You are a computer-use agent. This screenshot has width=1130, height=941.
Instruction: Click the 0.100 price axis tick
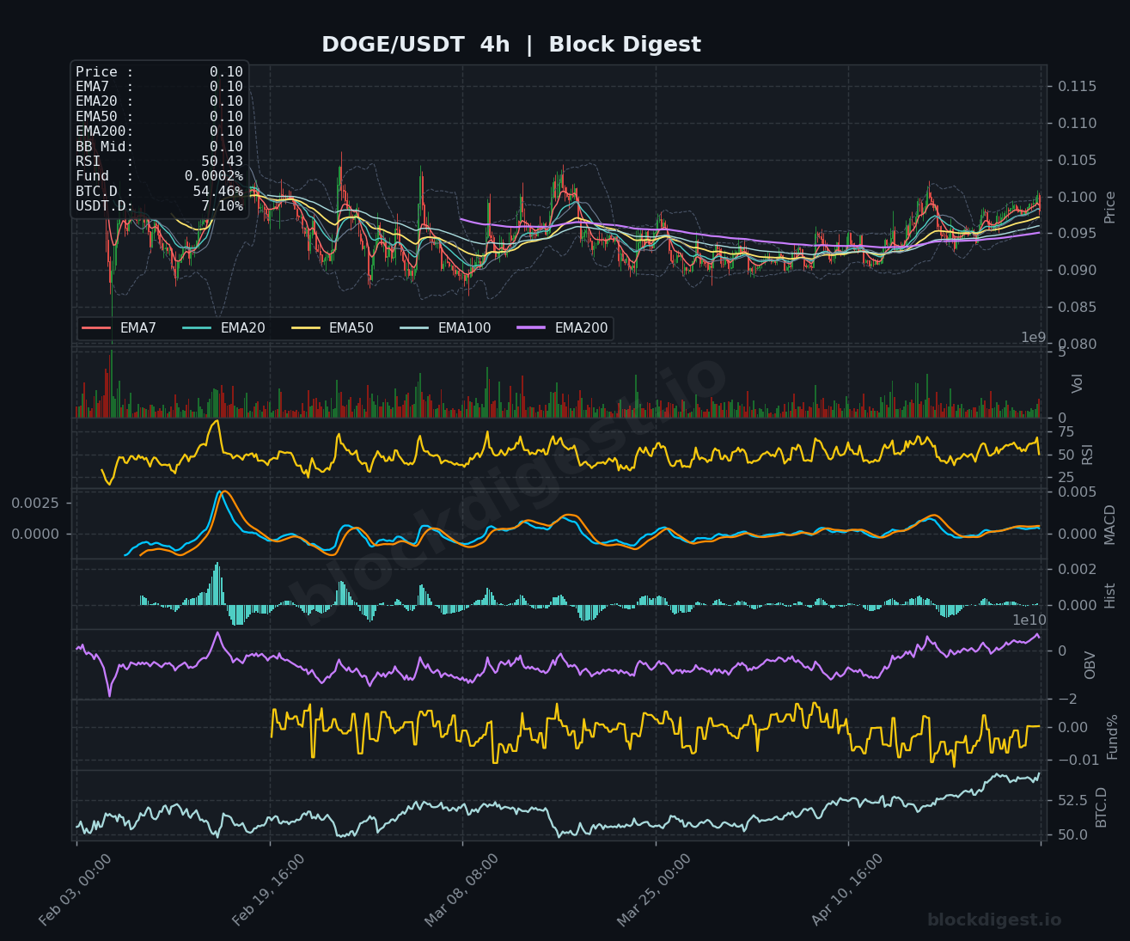[x=1077, y=198]
